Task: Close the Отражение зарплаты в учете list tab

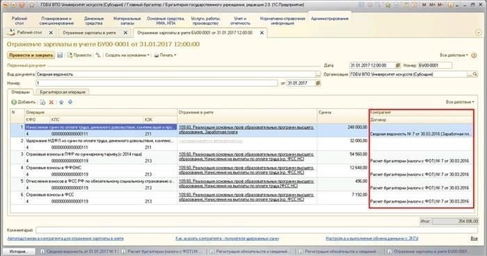Action: (125, 33)
